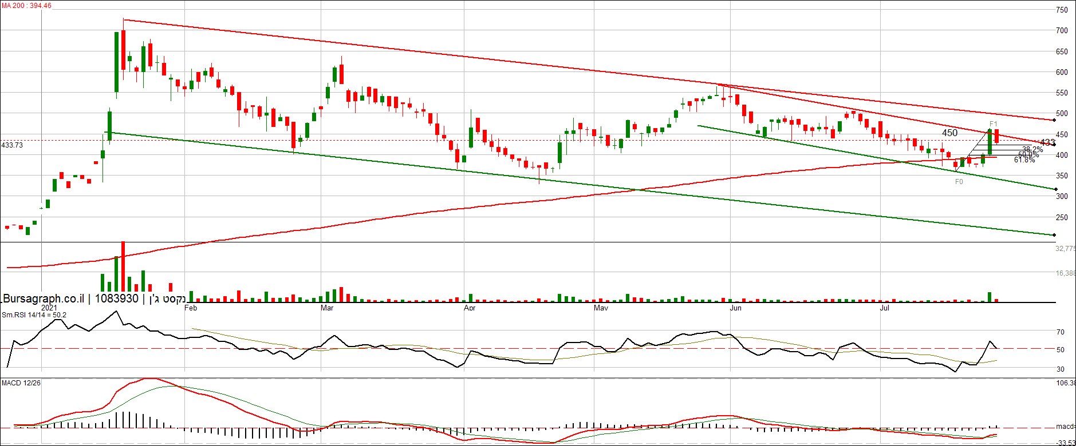Click the 32,775 volume scale label
The width and height of the screenshot is (1076, 446).
click(1065, 249)
